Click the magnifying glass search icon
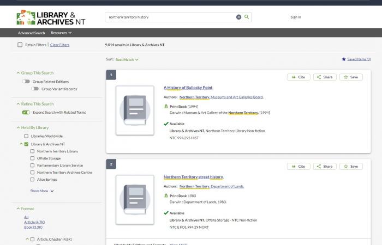The image size is (382, 245). click(247, 17)
